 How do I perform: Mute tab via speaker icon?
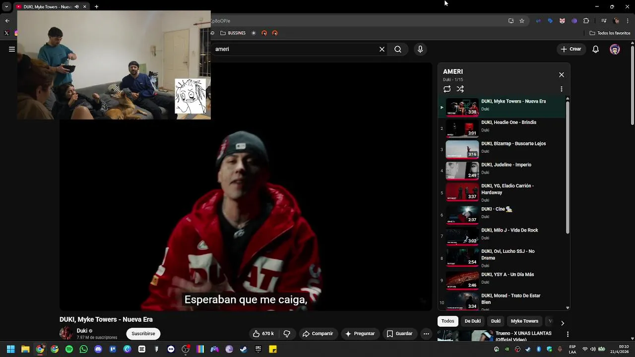76,6
